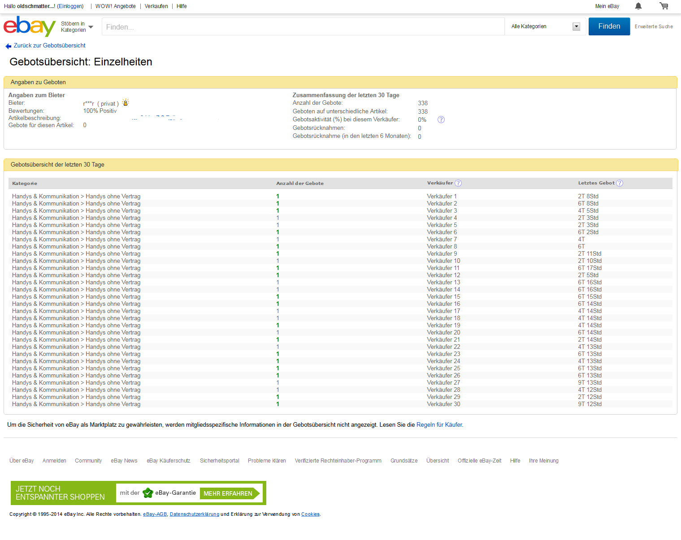Open WOW! Angebote in the top bar
Screen dimensions: 681x540
[x=116, y=6]
